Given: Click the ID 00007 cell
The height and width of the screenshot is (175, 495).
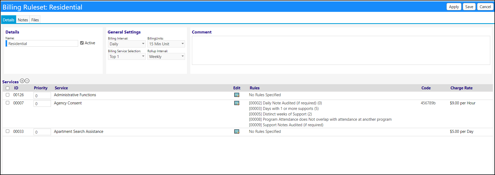Looking at the screenshot, I should pos(18,103).
